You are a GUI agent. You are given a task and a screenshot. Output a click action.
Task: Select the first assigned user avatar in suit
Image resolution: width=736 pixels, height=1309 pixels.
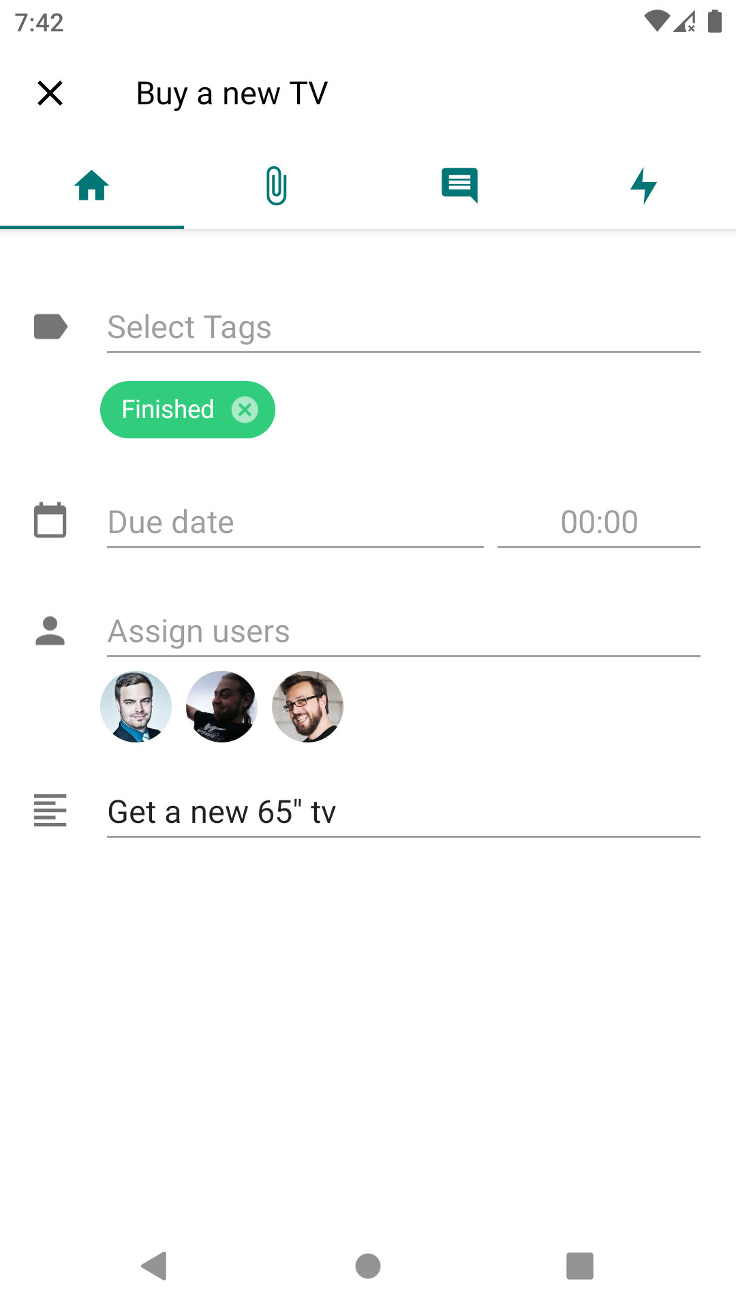tap(136, 706)
